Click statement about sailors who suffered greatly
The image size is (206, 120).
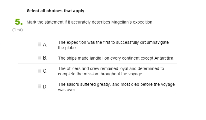coord(116,87)
